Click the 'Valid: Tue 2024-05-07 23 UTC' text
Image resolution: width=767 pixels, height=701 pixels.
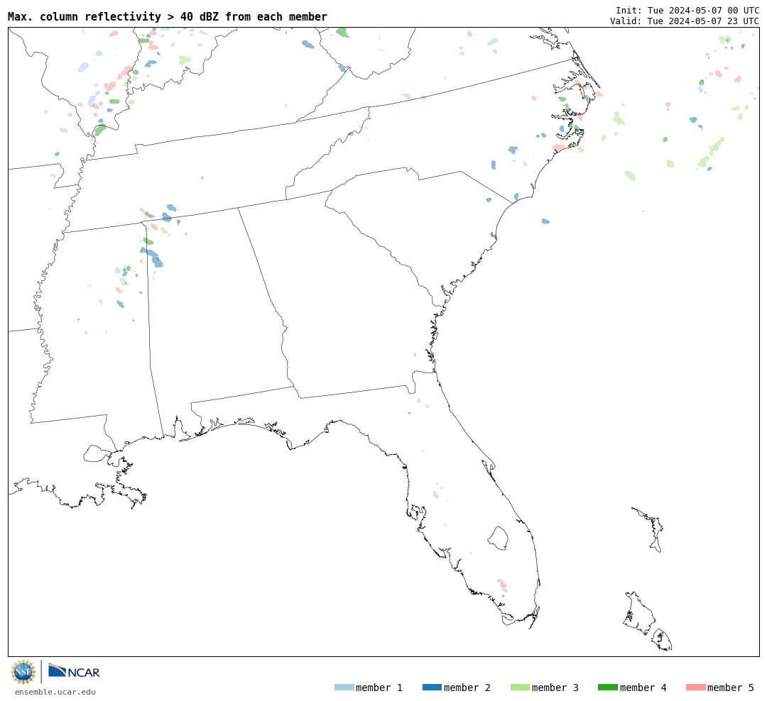(x=685, y=21)
